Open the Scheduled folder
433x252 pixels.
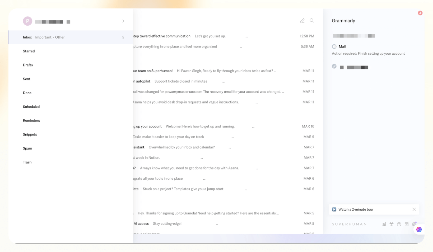pyautogui.click(x=31, y=107)
